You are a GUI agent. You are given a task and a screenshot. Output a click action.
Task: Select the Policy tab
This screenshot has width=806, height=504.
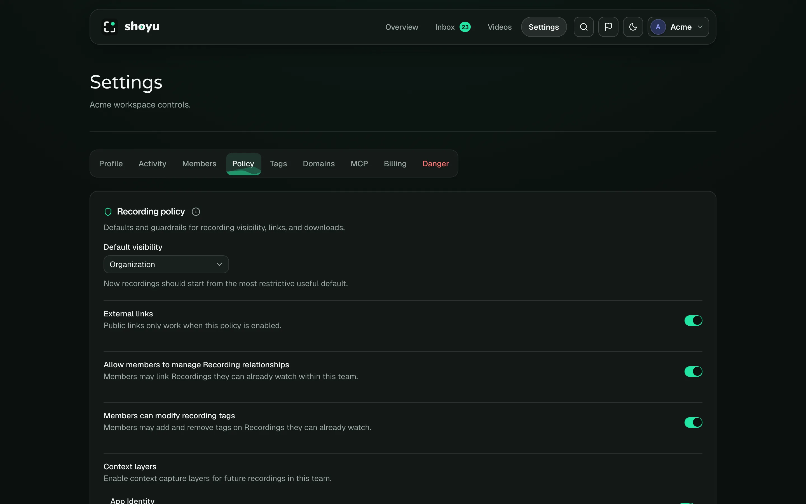pyautogui.click(x=243, y=164)
